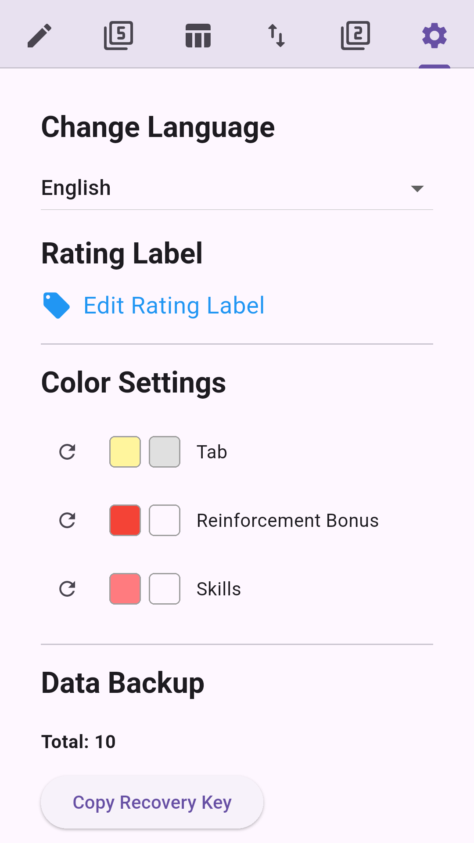
Task: Open the stacked cards 2 tab
Action: [x=355, y=36]
